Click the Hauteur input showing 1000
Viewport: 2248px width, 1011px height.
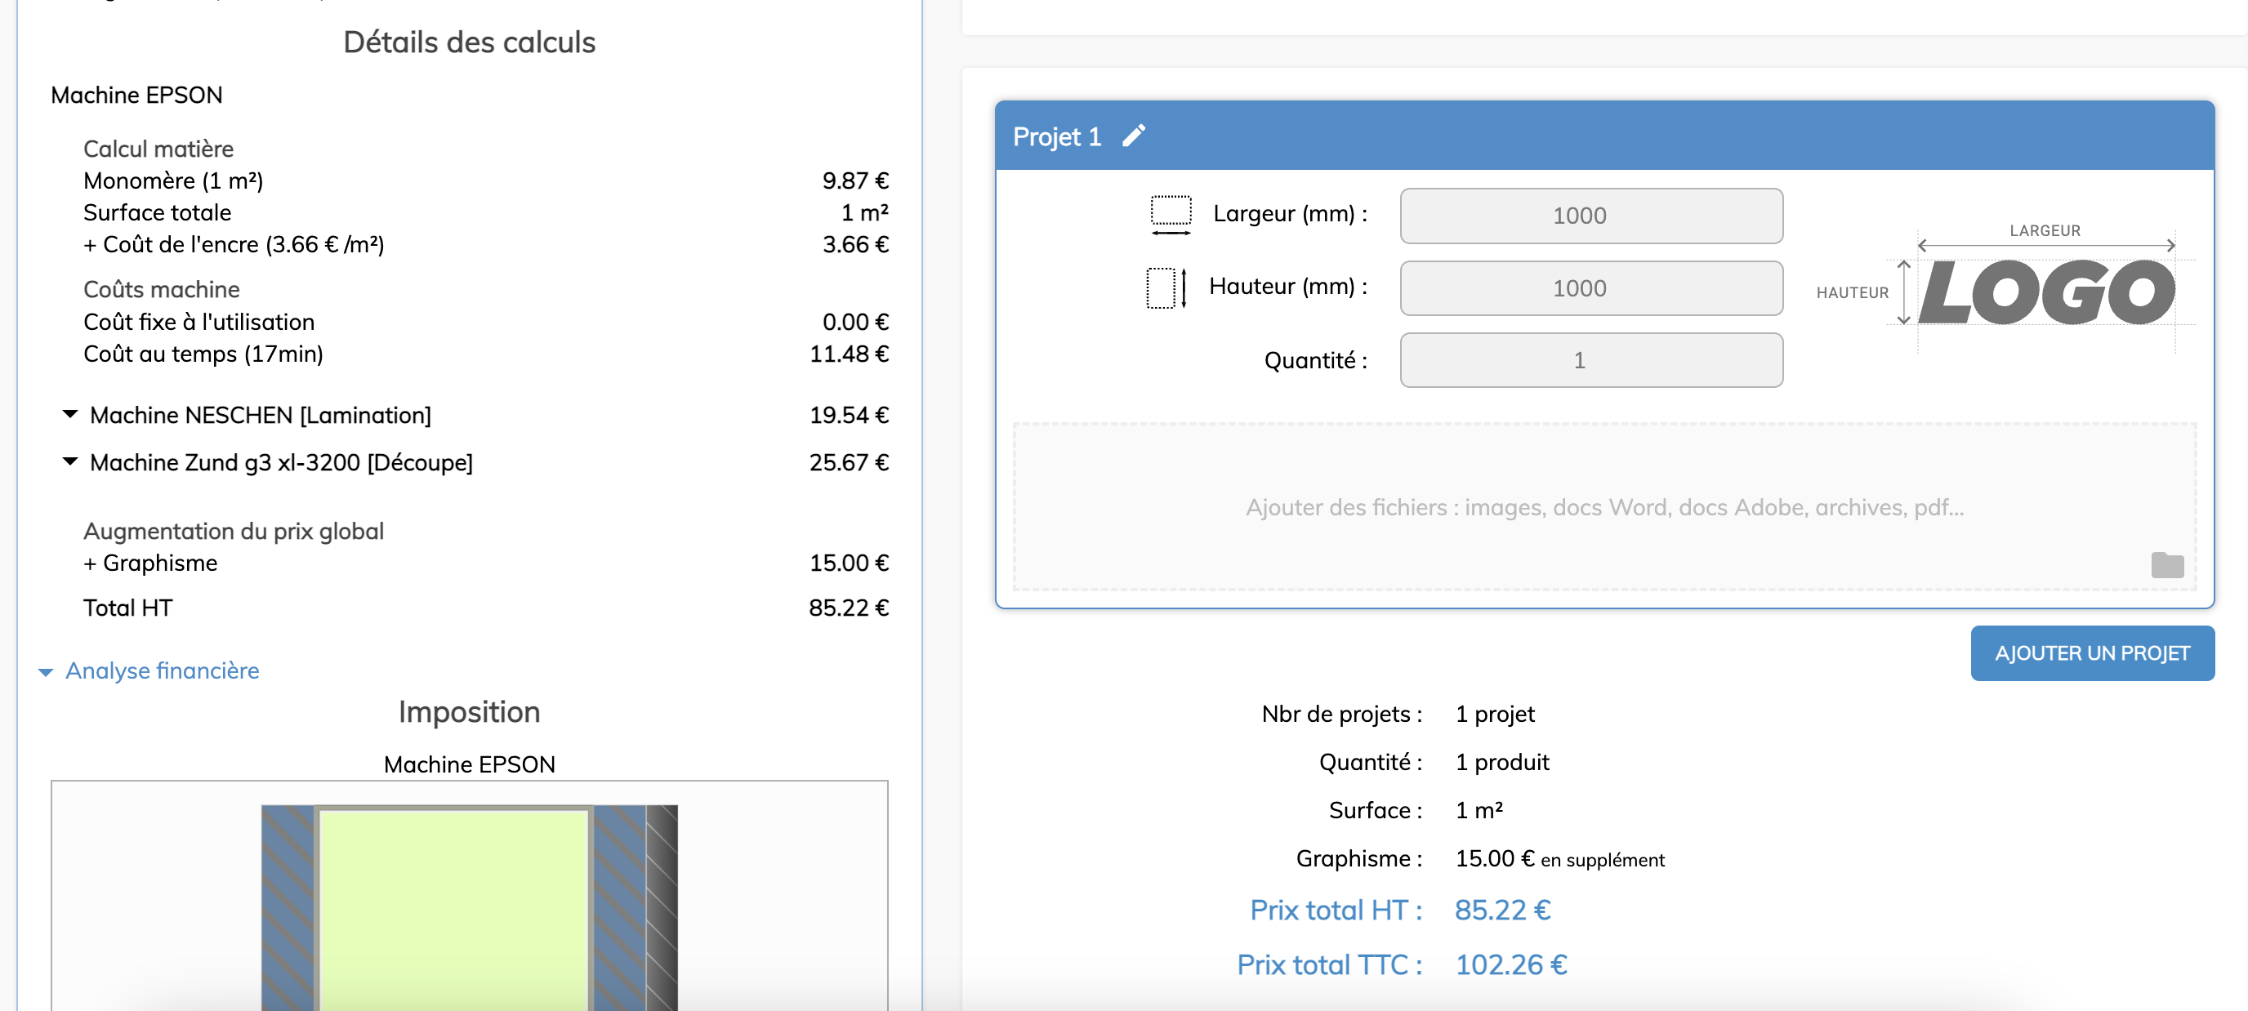click(x=1591, y=287)
